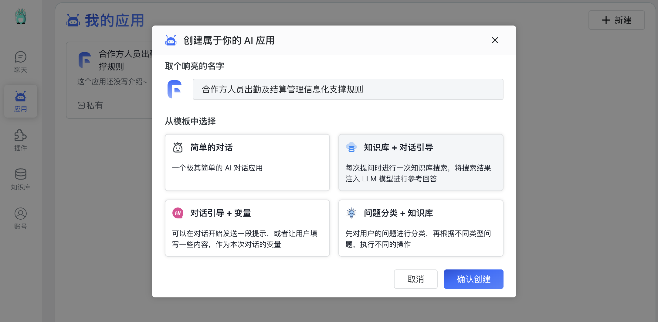The image size is (658, 322).
Task: Choose the 简单的对话 template
Action: coord(247,163)
